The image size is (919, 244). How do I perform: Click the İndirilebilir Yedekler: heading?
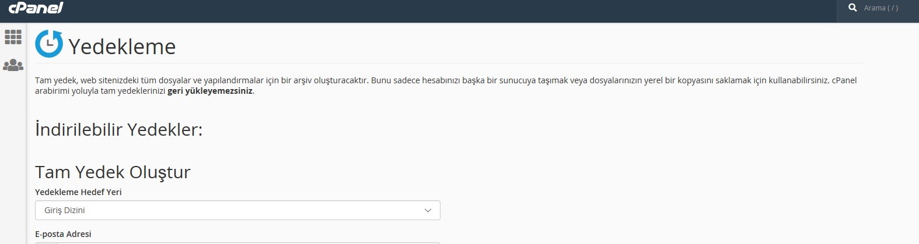pos(119,129)
